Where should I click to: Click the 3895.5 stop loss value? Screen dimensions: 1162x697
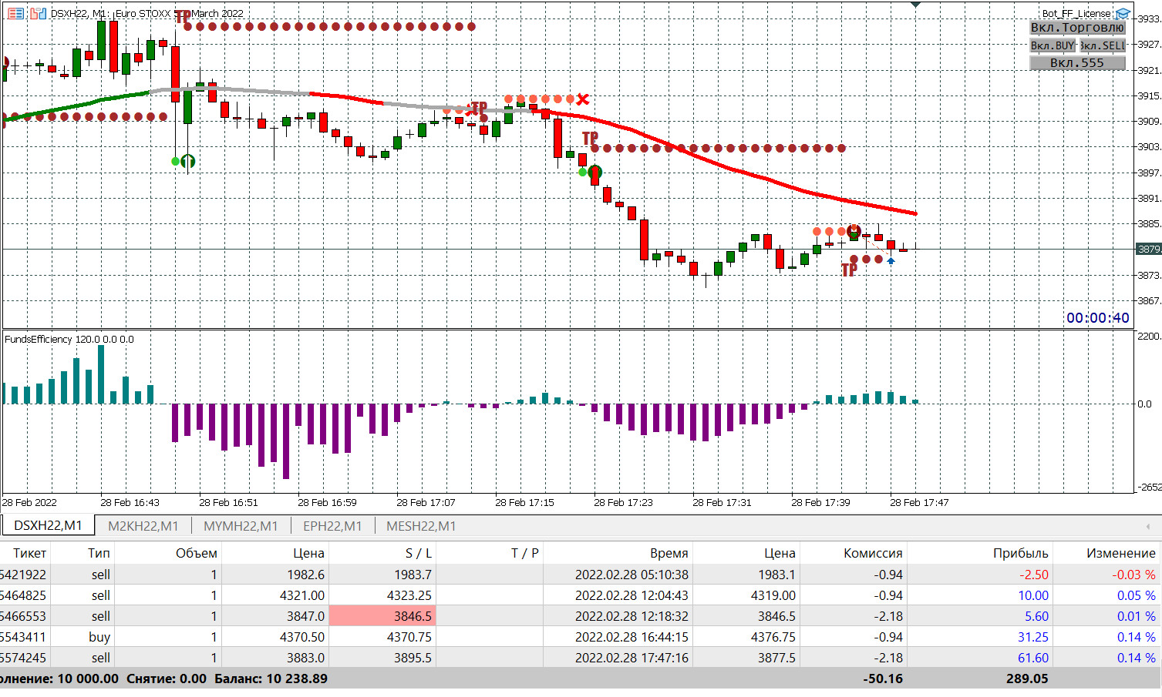click(x=413, y=658)
